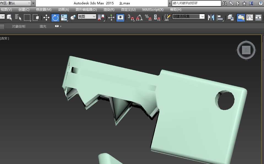This screenshot has width=264, height=164.
Task: Activate the Select and Move tool
Action: [x=46, y=18]
